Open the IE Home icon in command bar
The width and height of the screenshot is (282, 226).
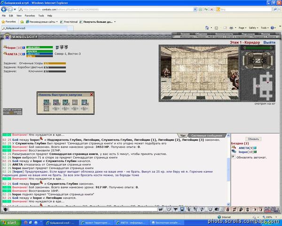point(207,28)
